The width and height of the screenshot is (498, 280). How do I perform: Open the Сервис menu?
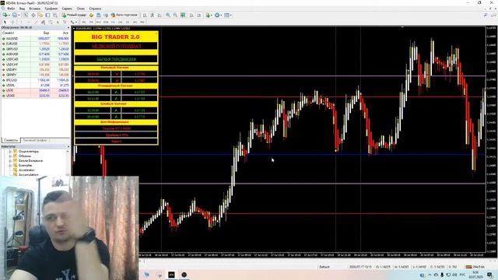pos(67,9)
